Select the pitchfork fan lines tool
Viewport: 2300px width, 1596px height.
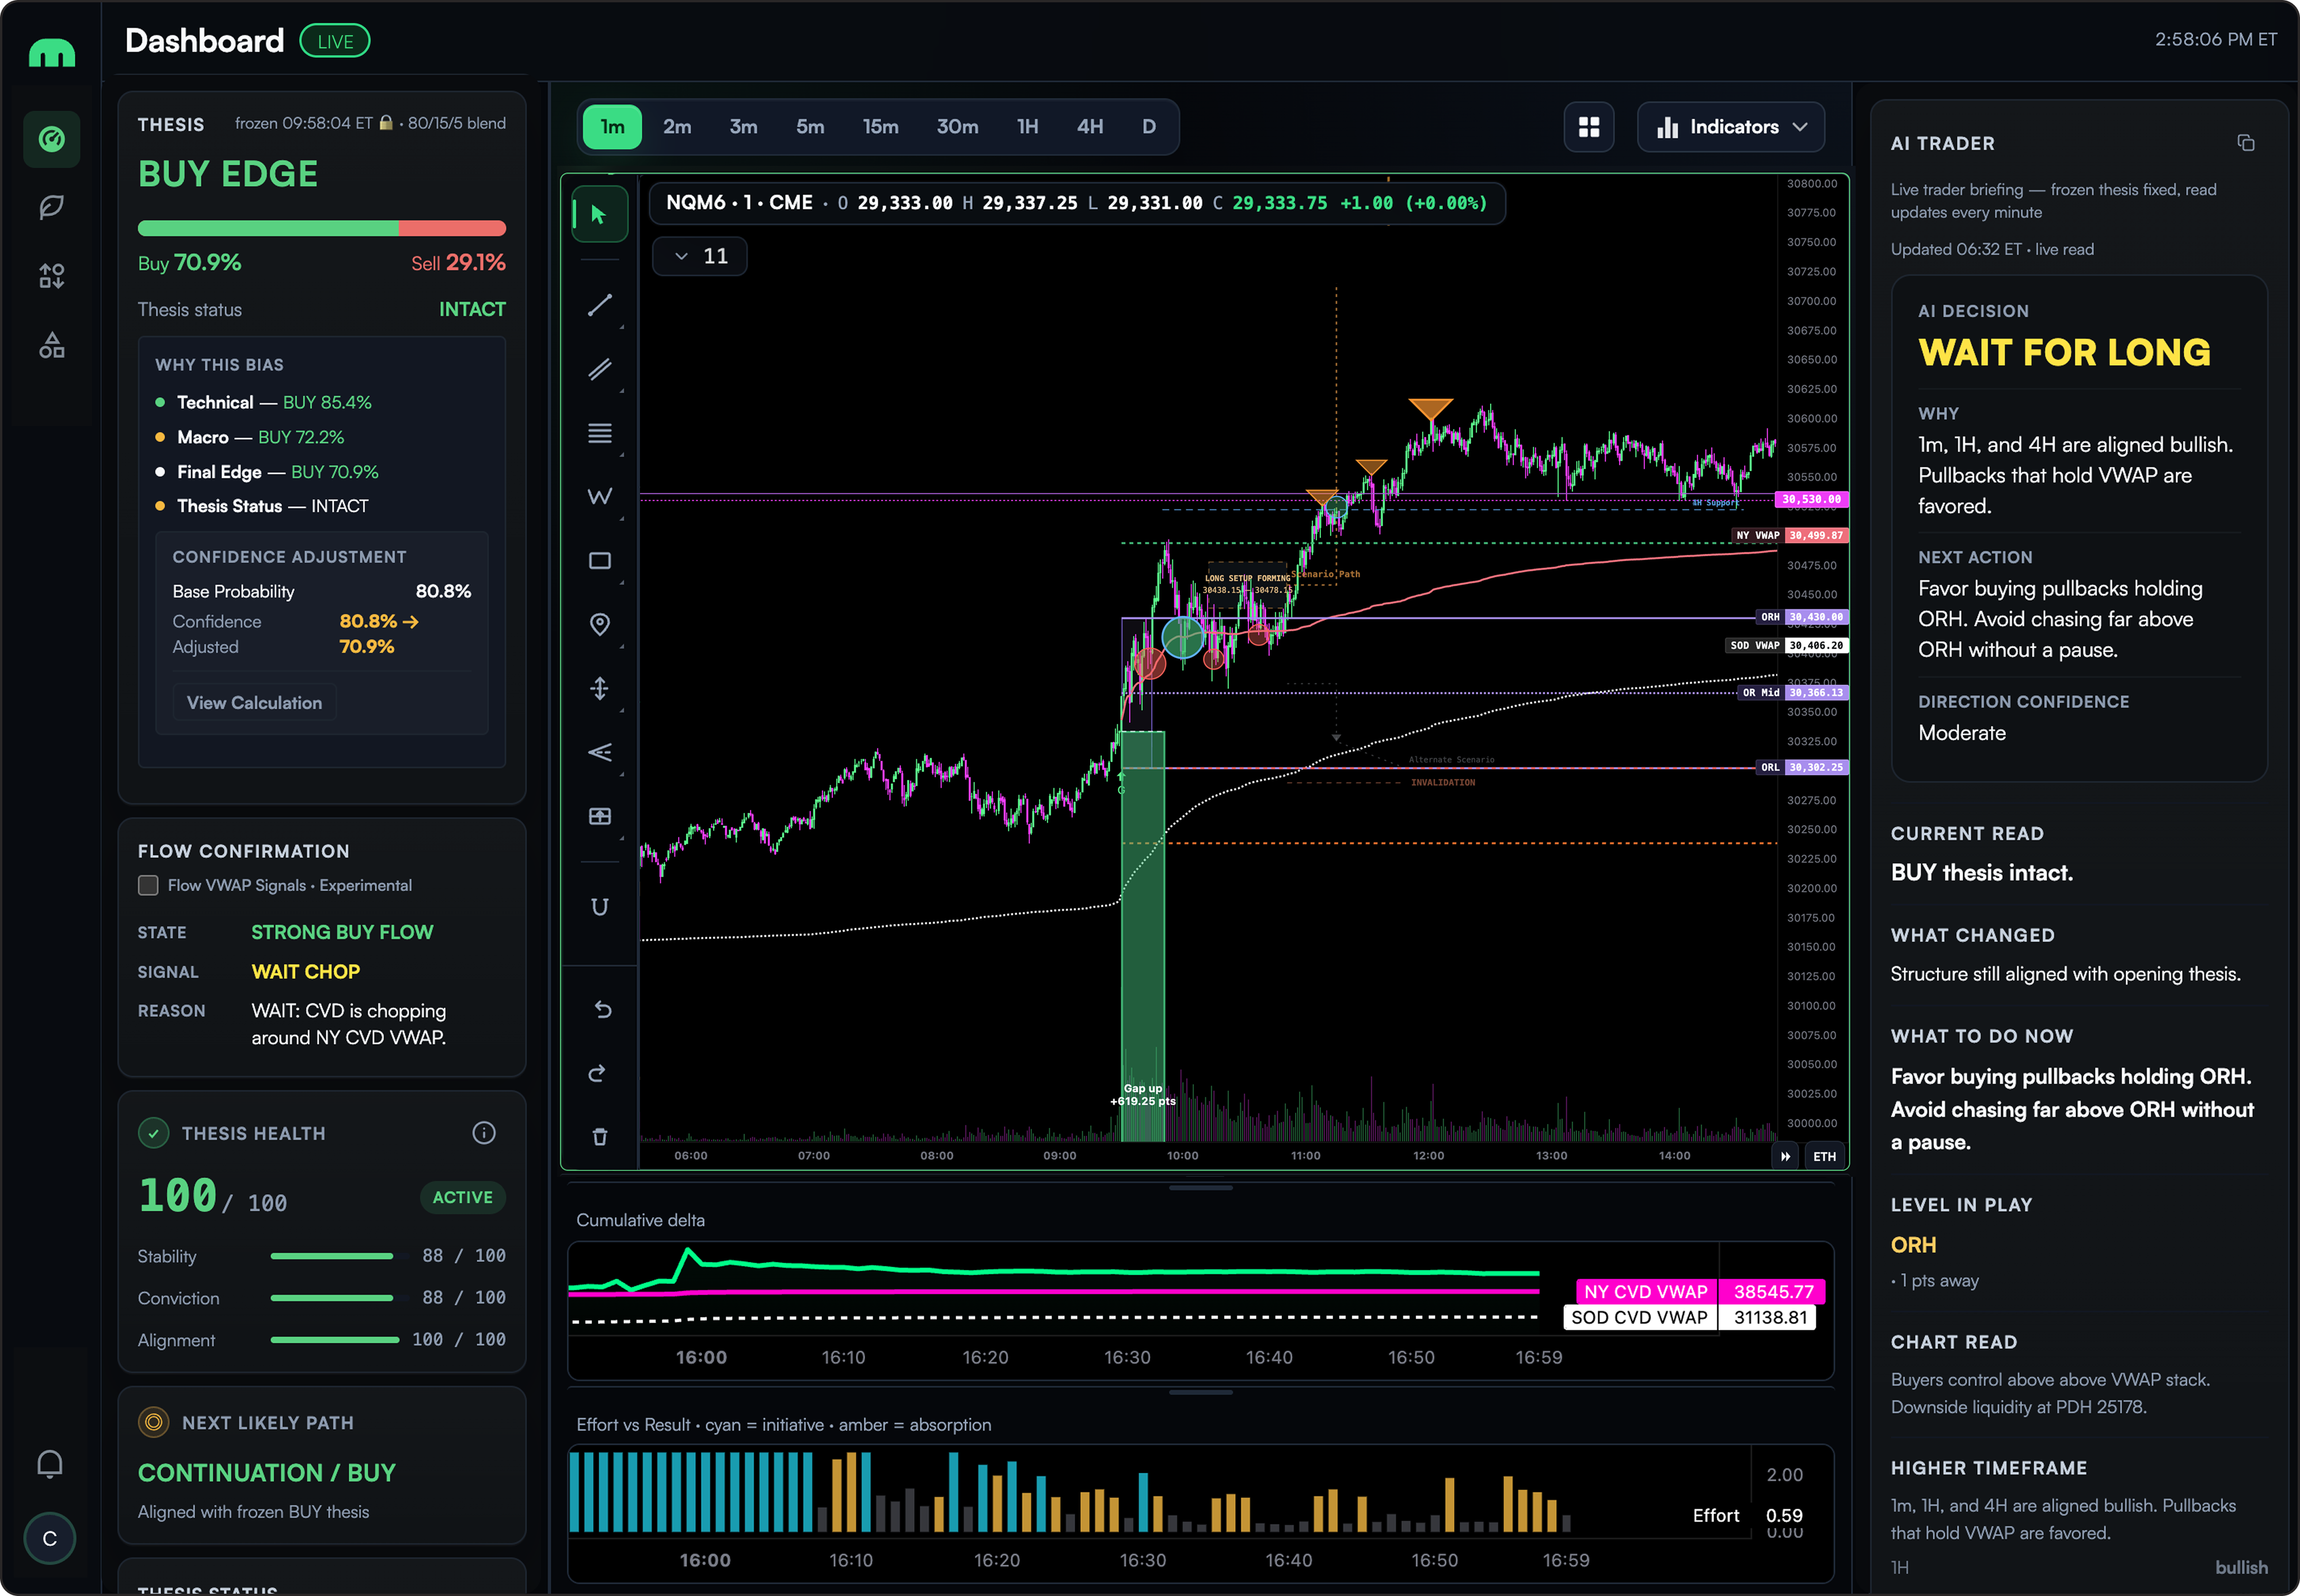(x=600, y=753)
